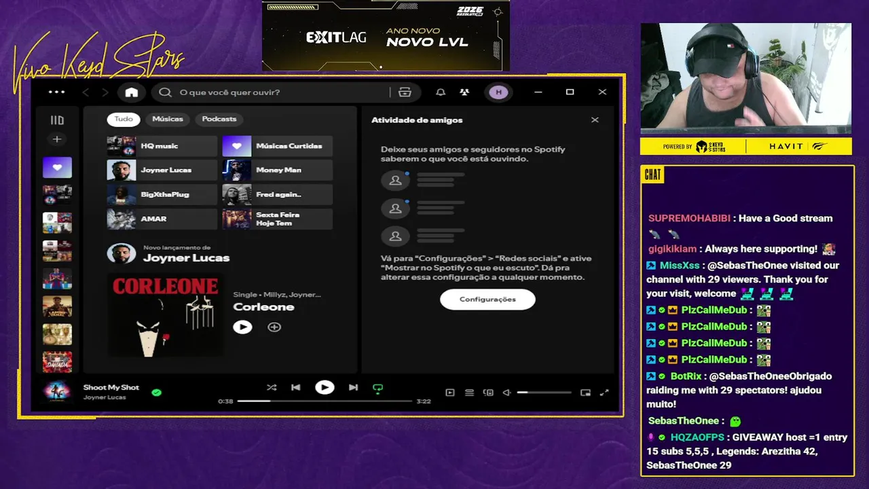Viewport: 869px width, 489px height.
Task: Skip to the previous track
Action: point(295,388)
